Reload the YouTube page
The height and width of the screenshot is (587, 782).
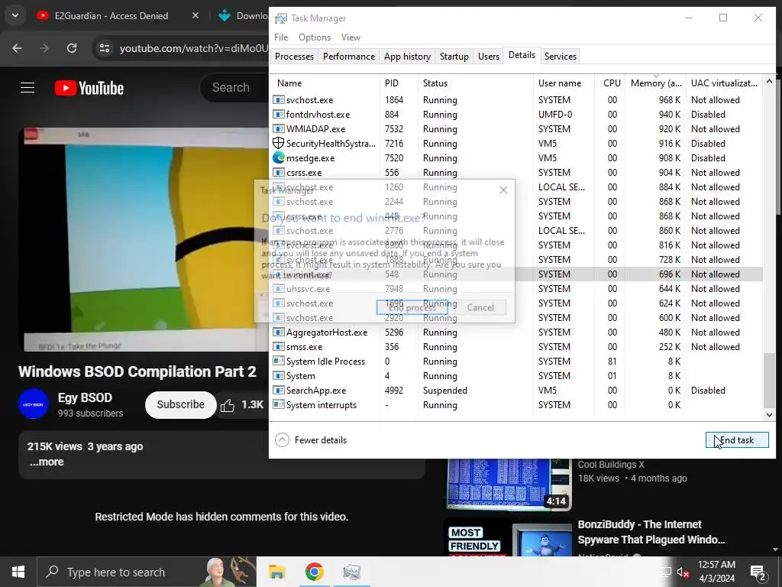[x=72, y=48]
